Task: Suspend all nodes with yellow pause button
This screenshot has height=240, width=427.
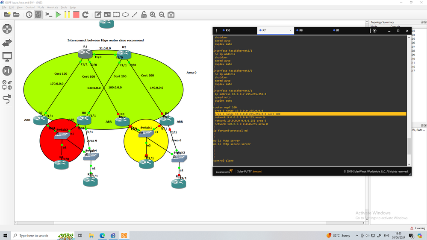Action: click(67, 15)
